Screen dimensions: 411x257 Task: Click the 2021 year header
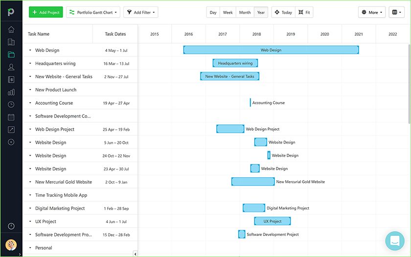pyautogui.click(x=359, y=34)
